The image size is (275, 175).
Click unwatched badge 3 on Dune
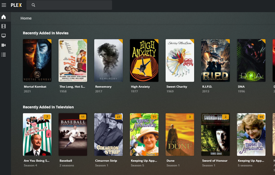pos(190,117)
